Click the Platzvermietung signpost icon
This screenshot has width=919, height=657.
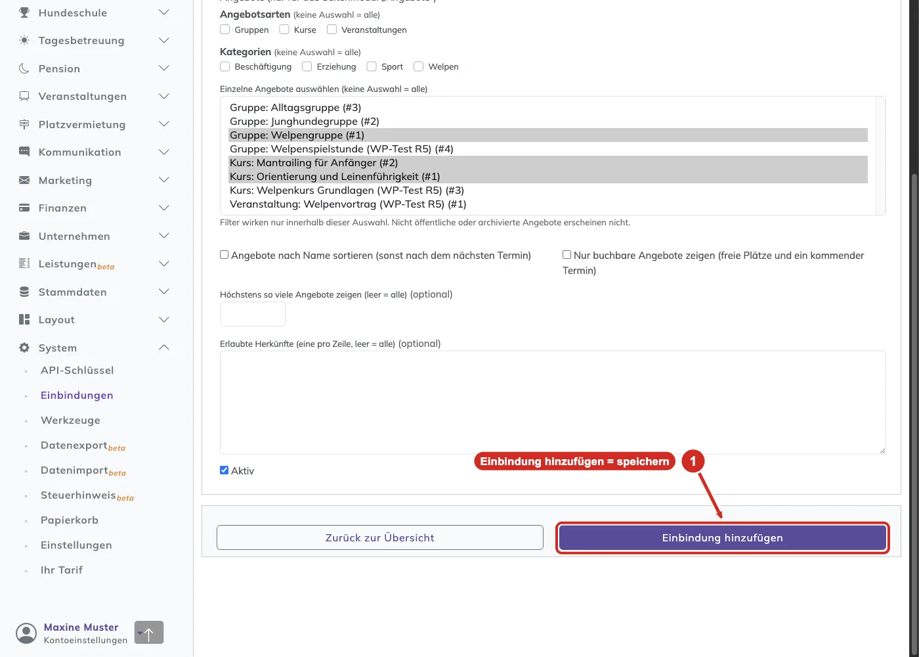pos(24,124)
